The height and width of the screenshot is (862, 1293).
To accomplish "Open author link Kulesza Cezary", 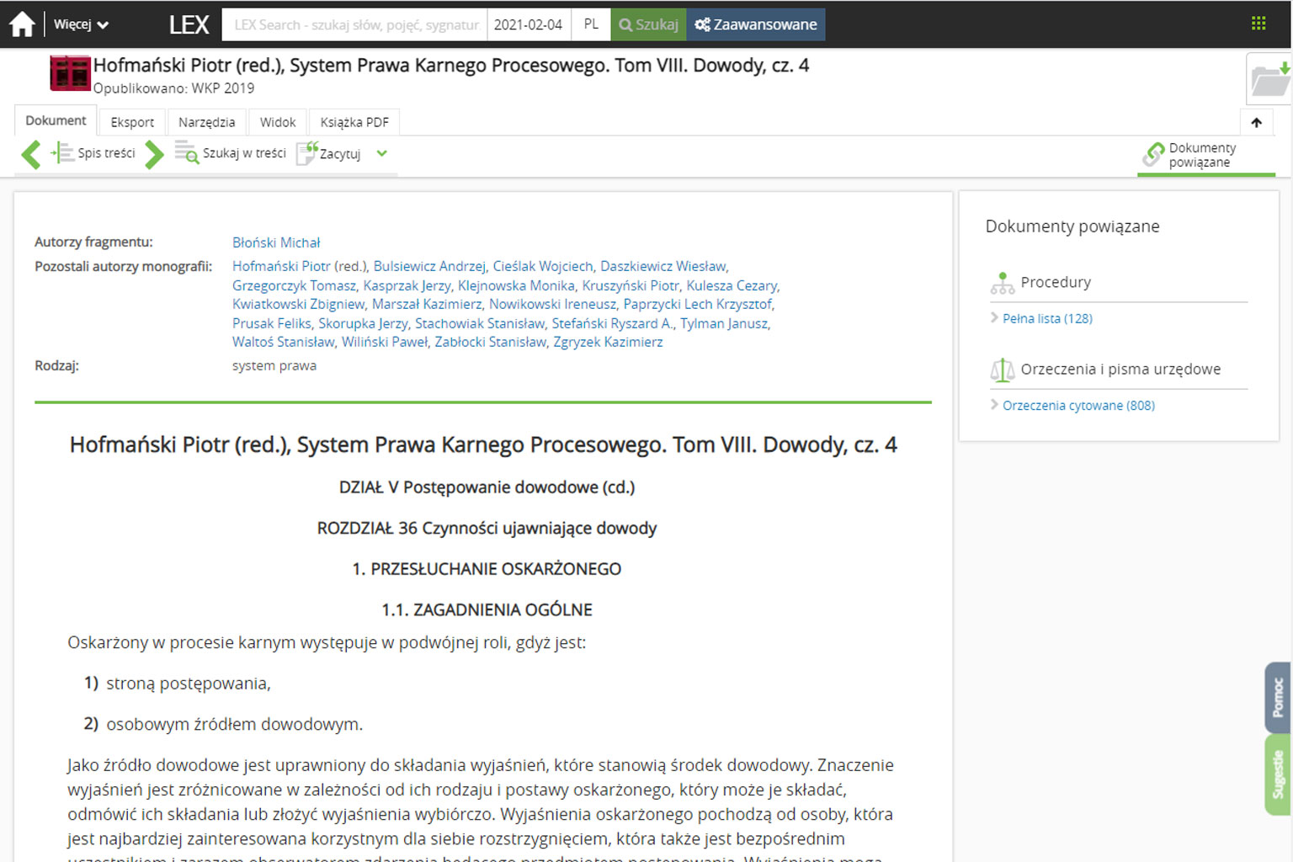I will (x=732, y=285).
